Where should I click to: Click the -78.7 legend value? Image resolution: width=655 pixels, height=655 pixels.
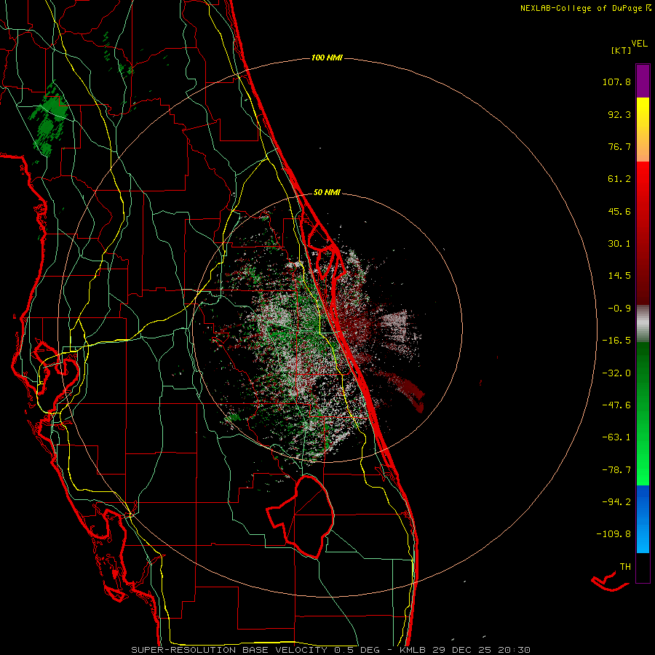click(616, 470)
